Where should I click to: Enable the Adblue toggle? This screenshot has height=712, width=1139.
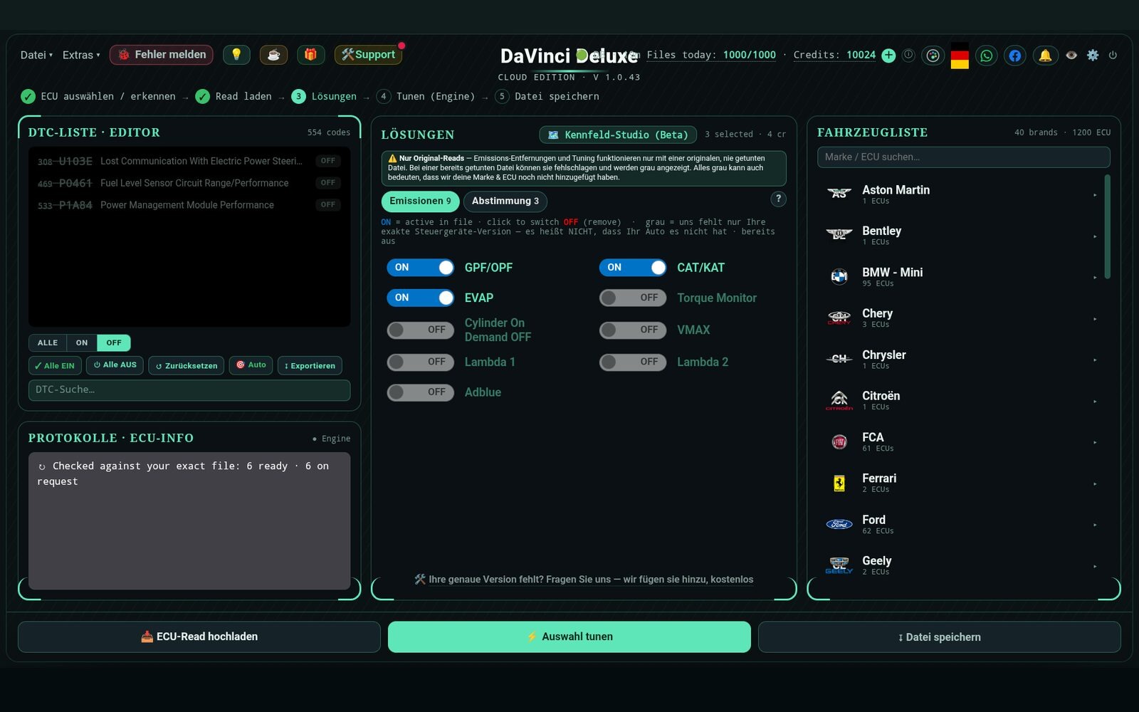pyautogui.click(x=421, y=392)
